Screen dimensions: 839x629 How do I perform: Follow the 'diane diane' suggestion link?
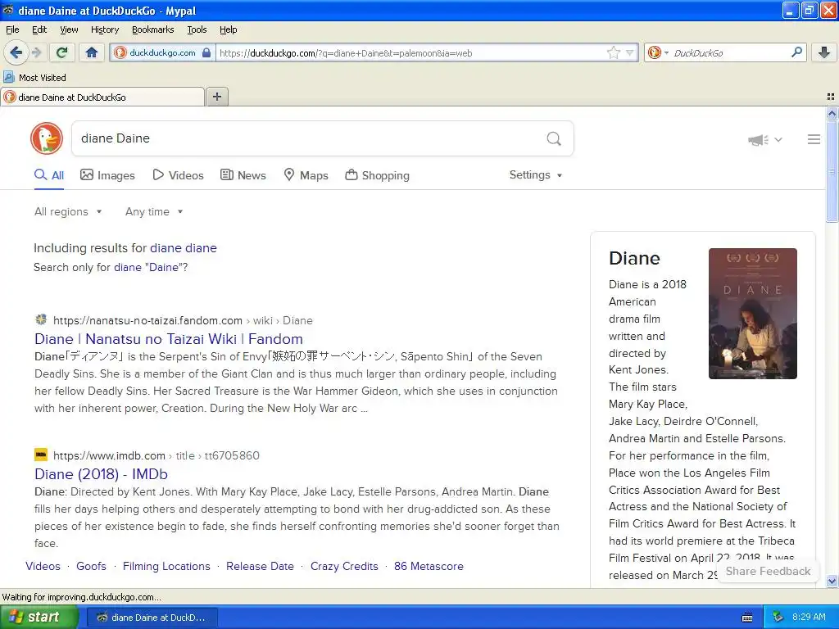point(184,248)
